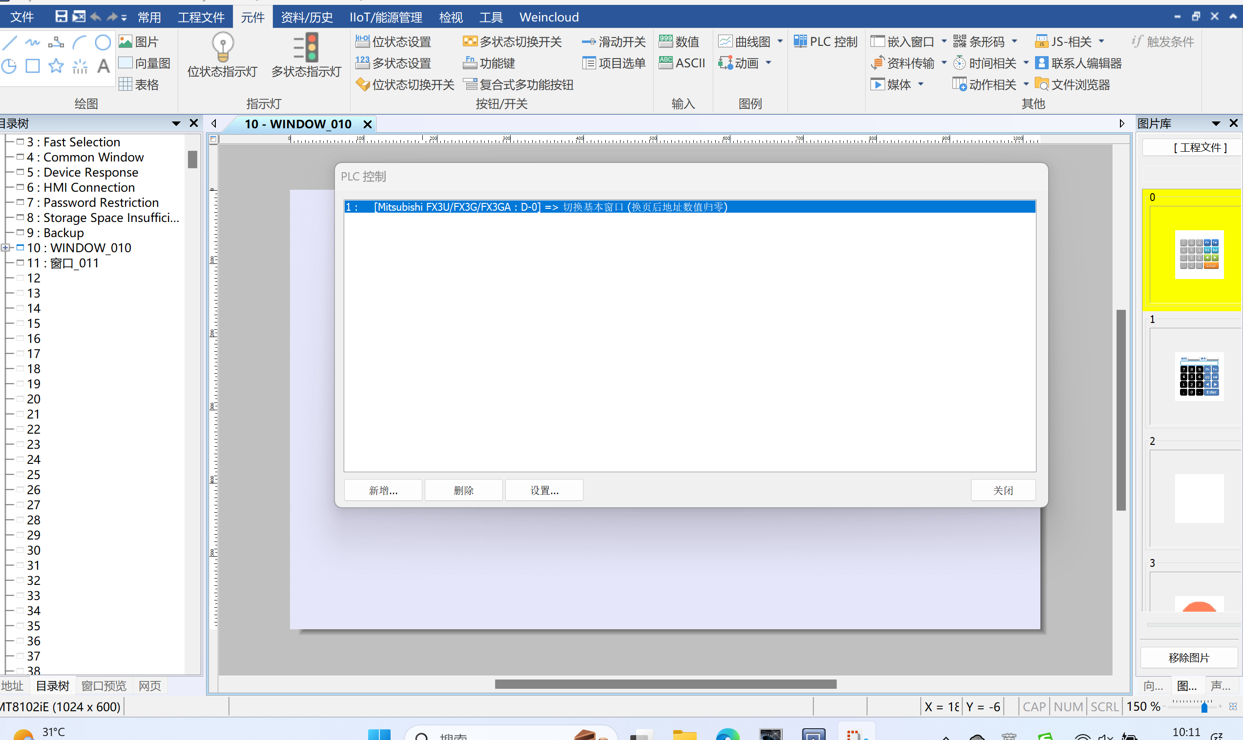Open the PLC 控制 tool
This screenshot has width=1243, height=740.
click(x=826, y=41)
